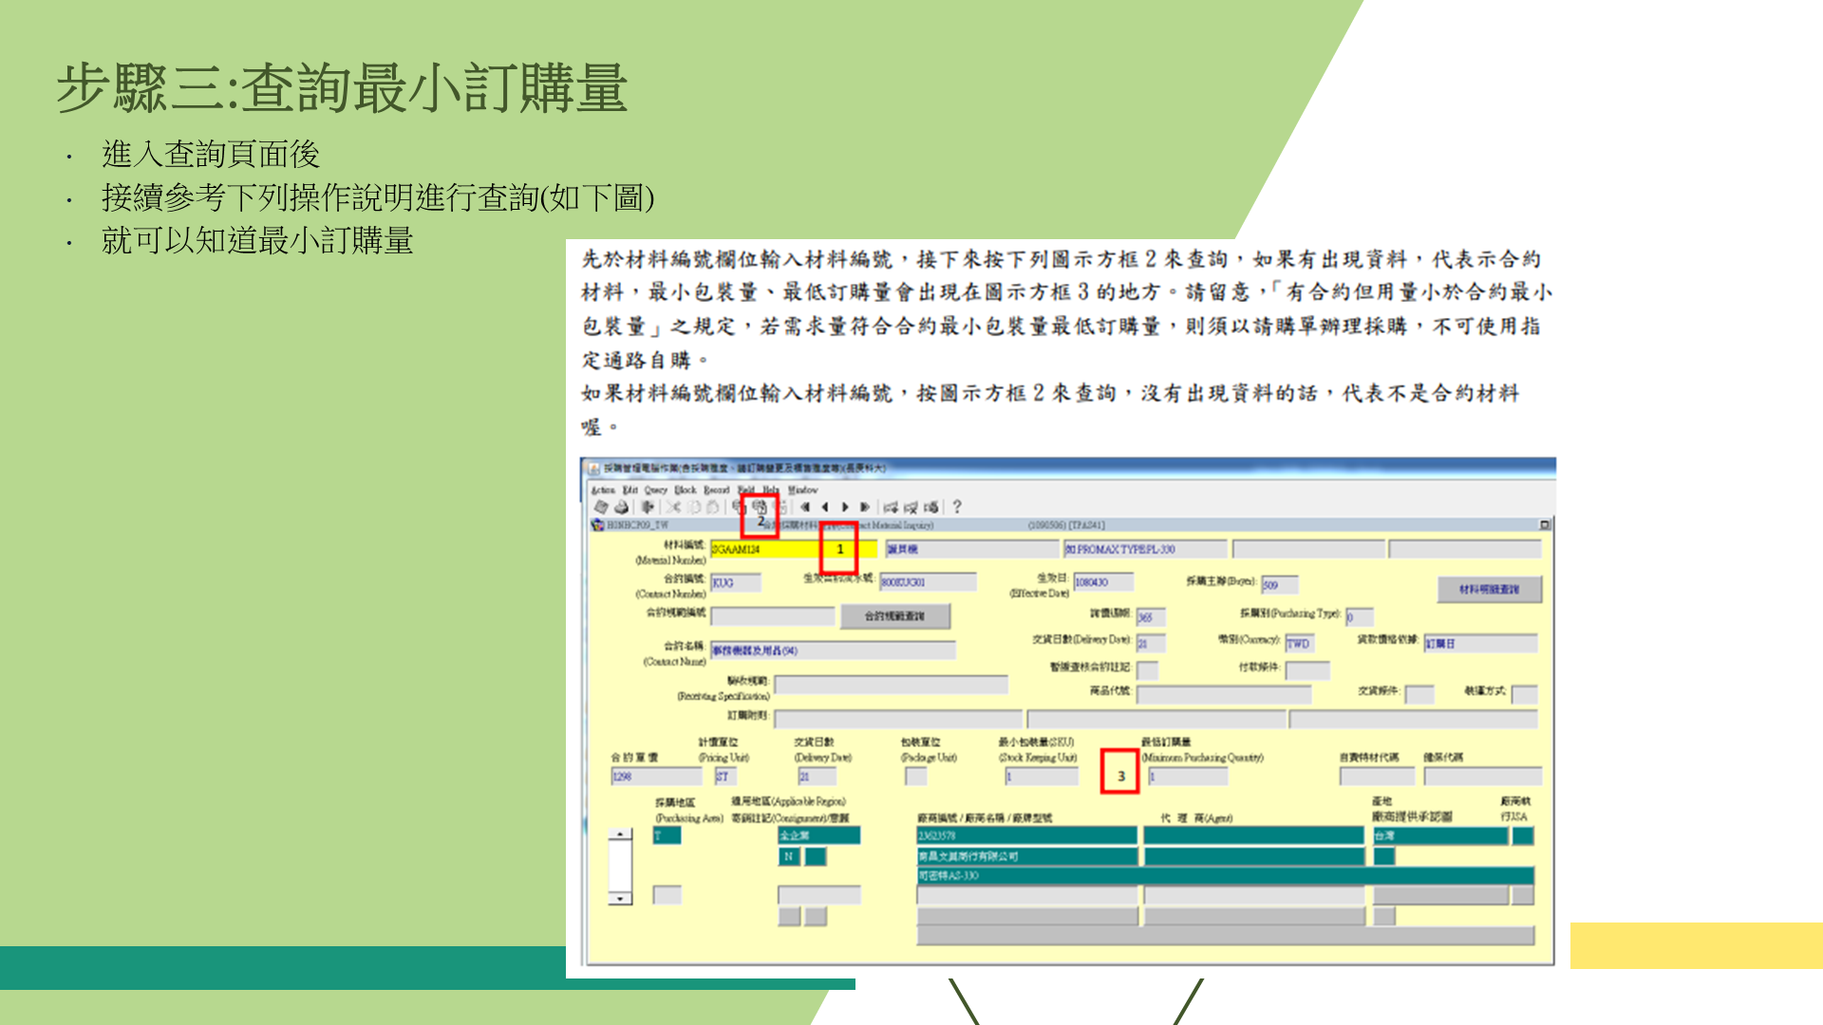Click the scrollbar up arrow in vendor list
The image size is (1823, 1025).
620,834
